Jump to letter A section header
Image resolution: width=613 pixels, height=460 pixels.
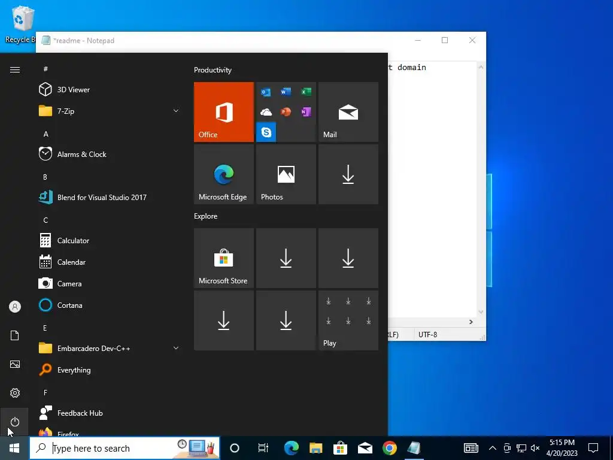[x=45, y=134]
